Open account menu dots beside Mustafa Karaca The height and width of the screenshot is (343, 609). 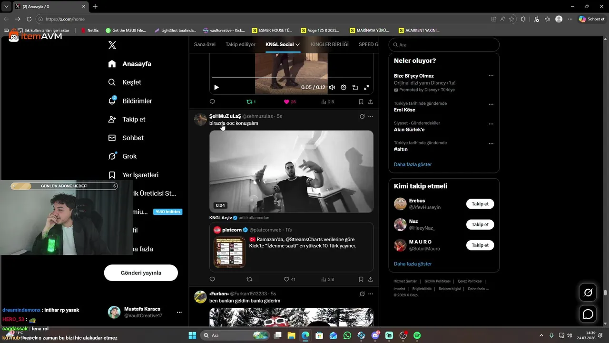click(179, 313)
